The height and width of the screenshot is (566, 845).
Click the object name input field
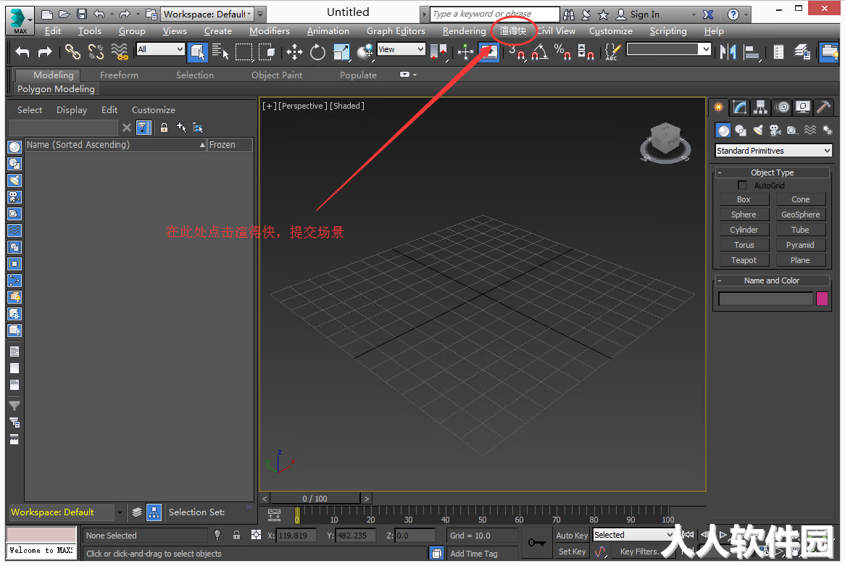(766, 299)
